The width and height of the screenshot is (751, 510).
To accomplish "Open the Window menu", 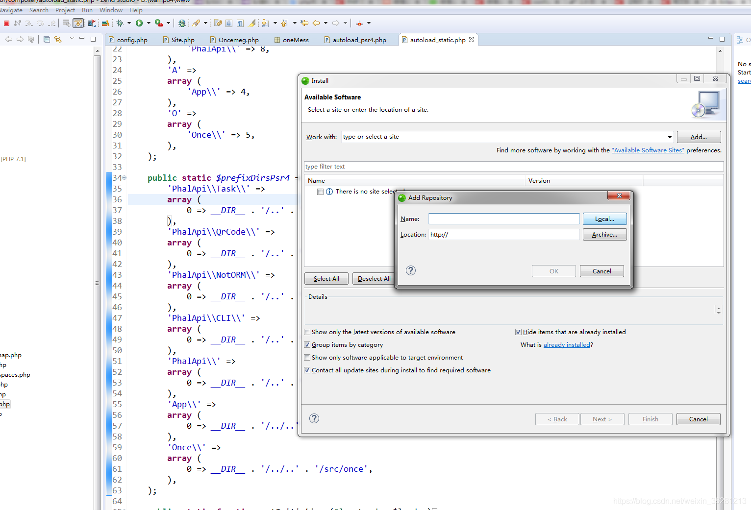I will tap(111, 10).
